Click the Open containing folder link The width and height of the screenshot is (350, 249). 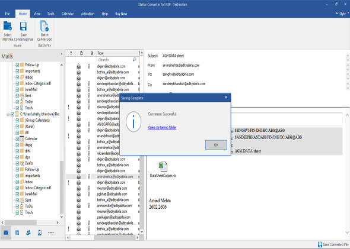pos(162,128)
